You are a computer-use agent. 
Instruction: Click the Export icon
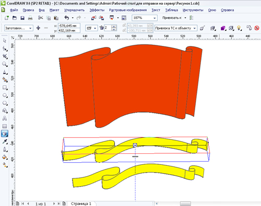[x=101, y=18]
